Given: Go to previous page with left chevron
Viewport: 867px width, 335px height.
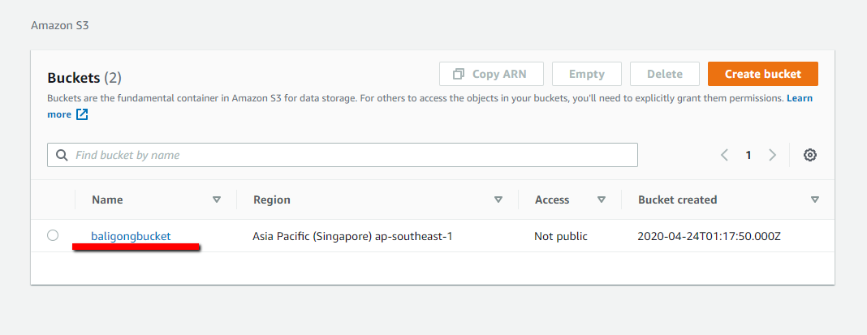Looking at the screenshot, I should (x=724, y=155).
